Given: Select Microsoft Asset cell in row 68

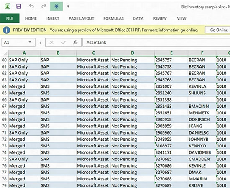Looking at the screenshot, I should (93, 113).
